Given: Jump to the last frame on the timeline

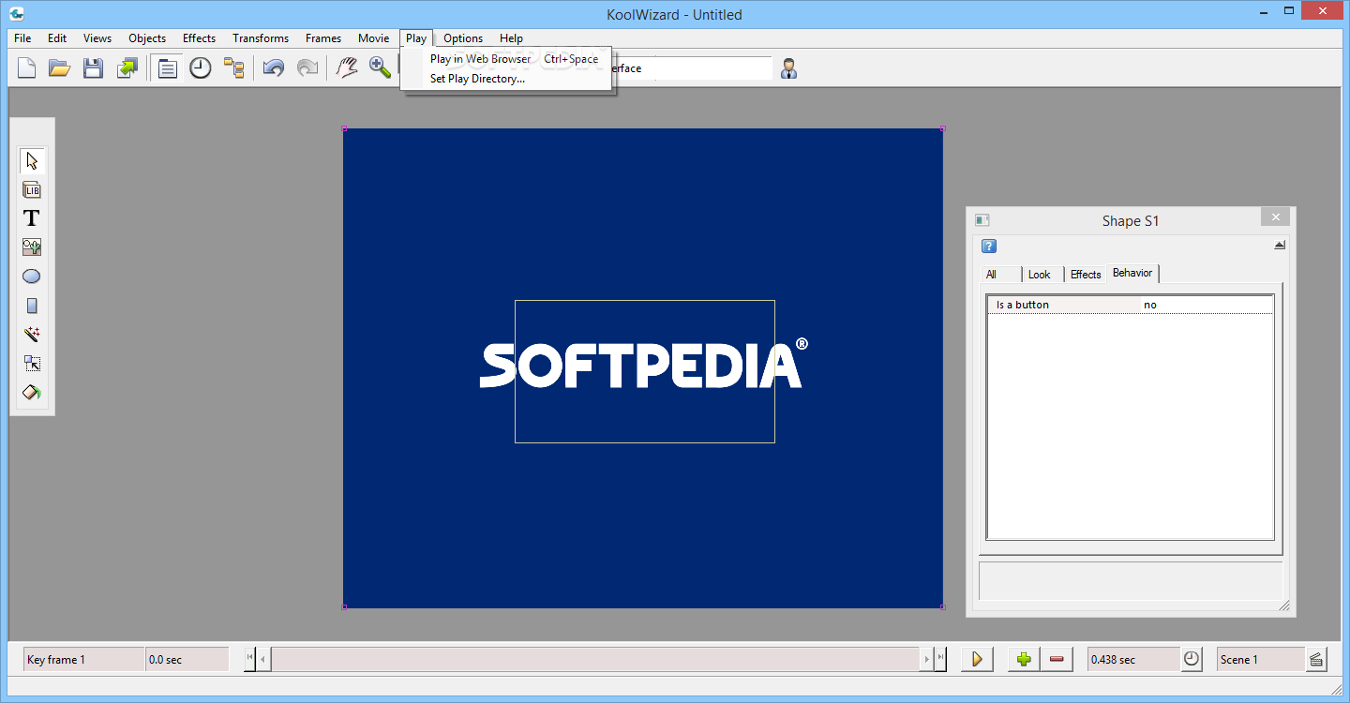Looking at the screenshot, I should pyautogui.click(x=940, y=659).
